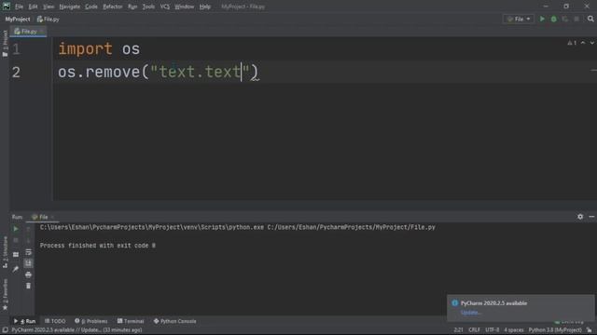This screenshot has height=335, width=597.
Task: Rerun File with Run panel play icon
Action: pos(16,229)
